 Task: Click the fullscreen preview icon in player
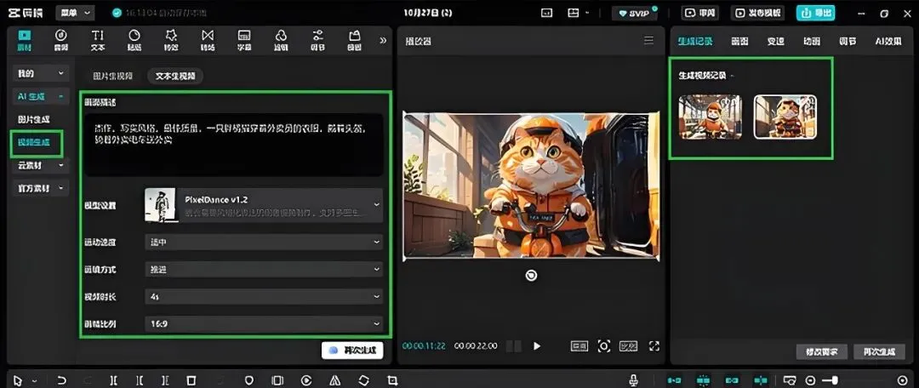tap(654, 345)
